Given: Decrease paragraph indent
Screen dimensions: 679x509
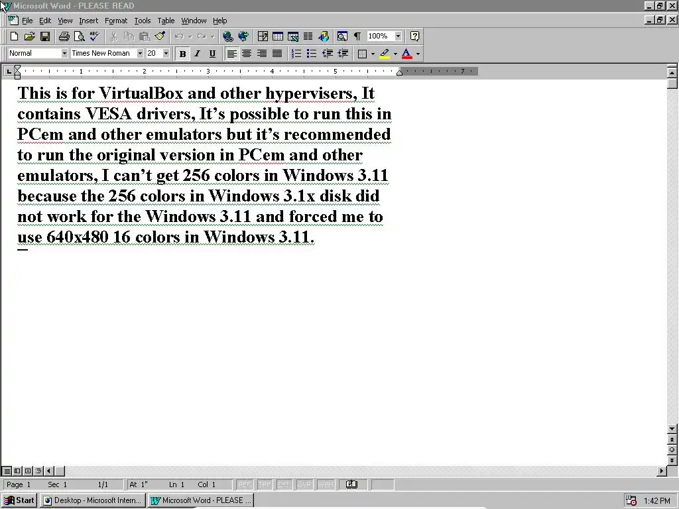Looking at the screenshot, I should (x=328, y=54).
